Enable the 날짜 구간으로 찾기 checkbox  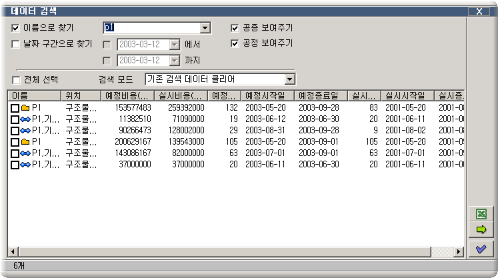[16, 44]
